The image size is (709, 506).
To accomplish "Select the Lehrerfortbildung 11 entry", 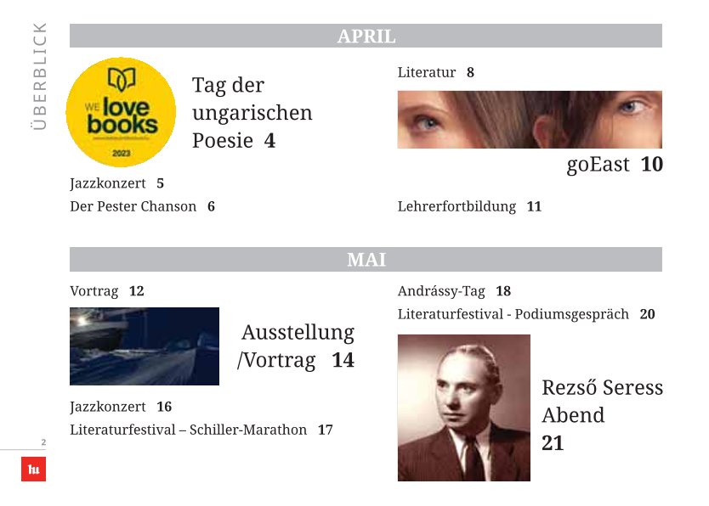I will [x=469, y=206].
